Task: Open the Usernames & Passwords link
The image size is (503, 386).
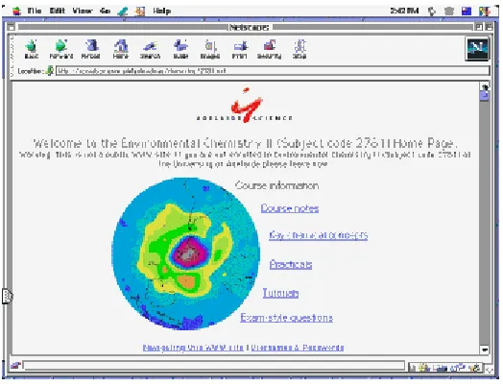Action: (x=298, y=348)
